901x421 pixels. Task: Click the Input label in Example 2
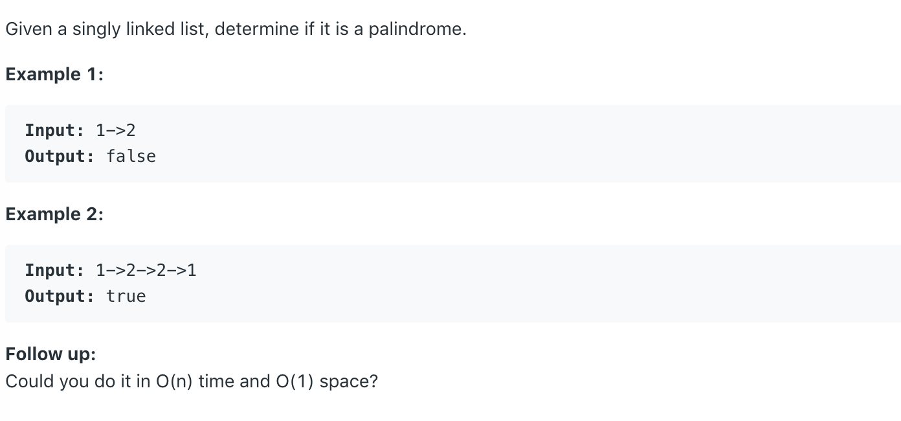point(55,270)
